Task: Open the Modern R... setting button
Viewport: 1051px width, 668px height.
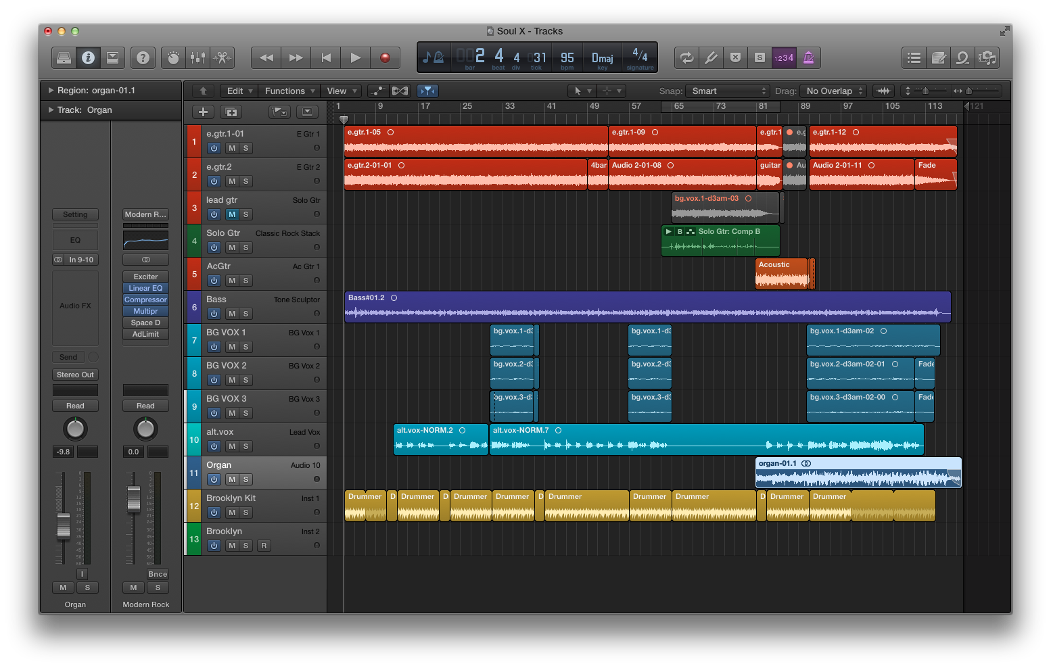Action: tap(145, 214)
